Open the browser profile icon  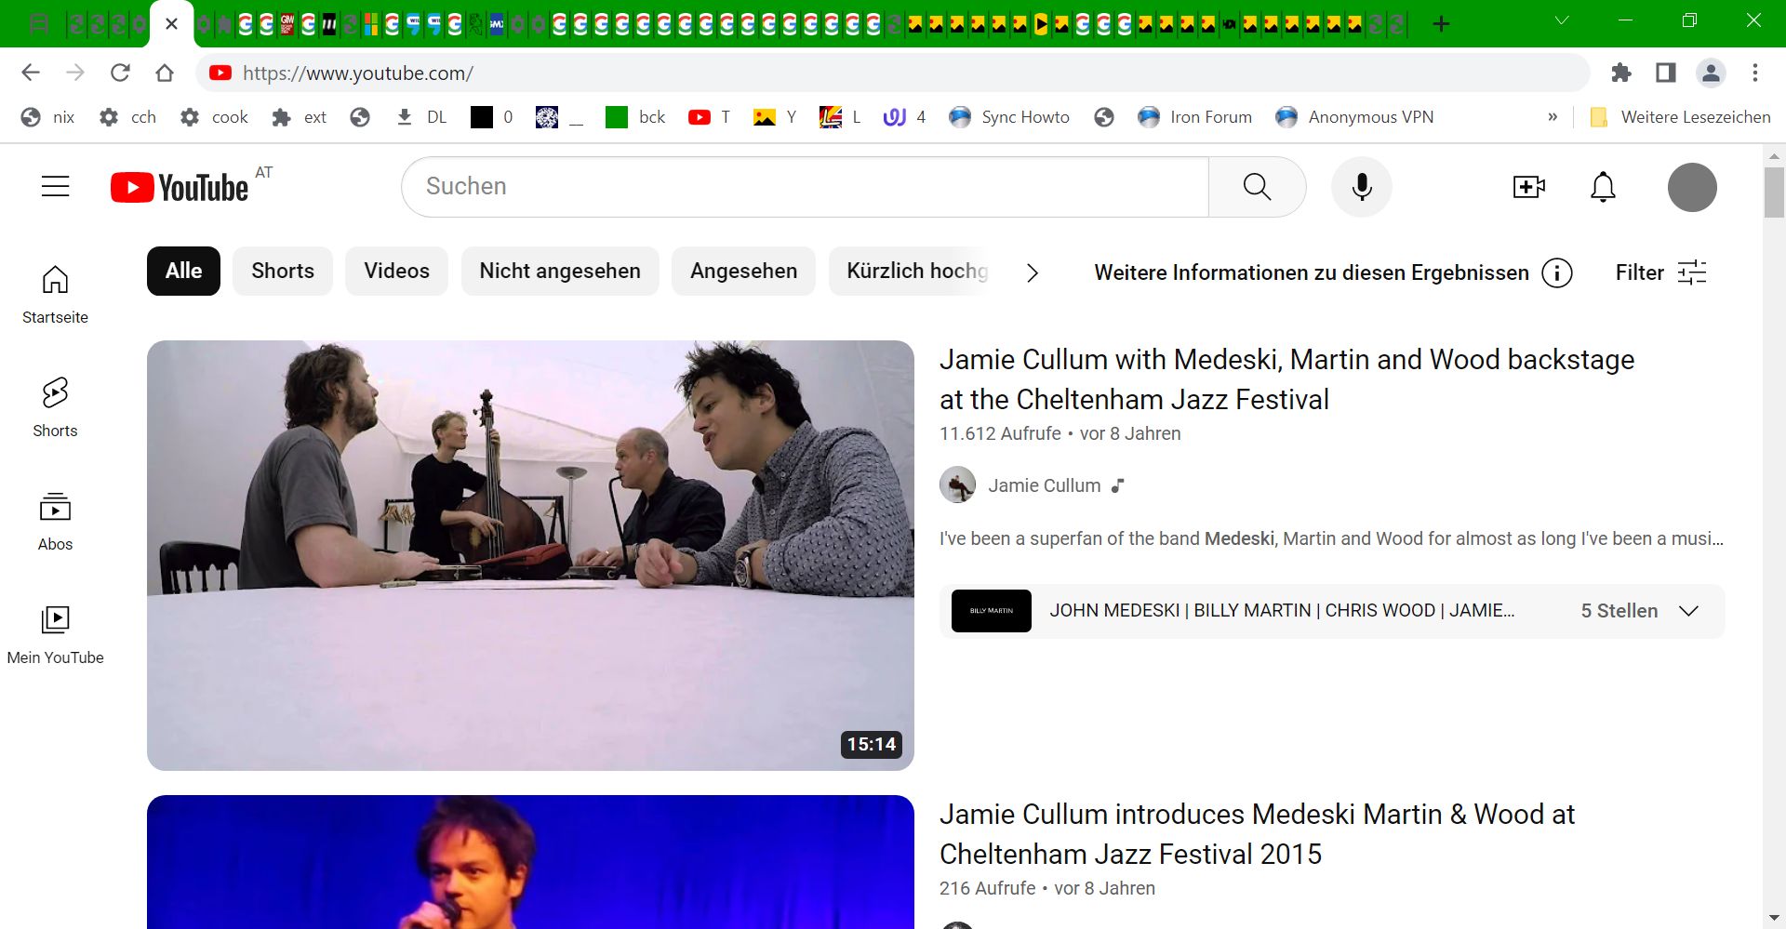pyautogui.click(x=1711, y=73)
